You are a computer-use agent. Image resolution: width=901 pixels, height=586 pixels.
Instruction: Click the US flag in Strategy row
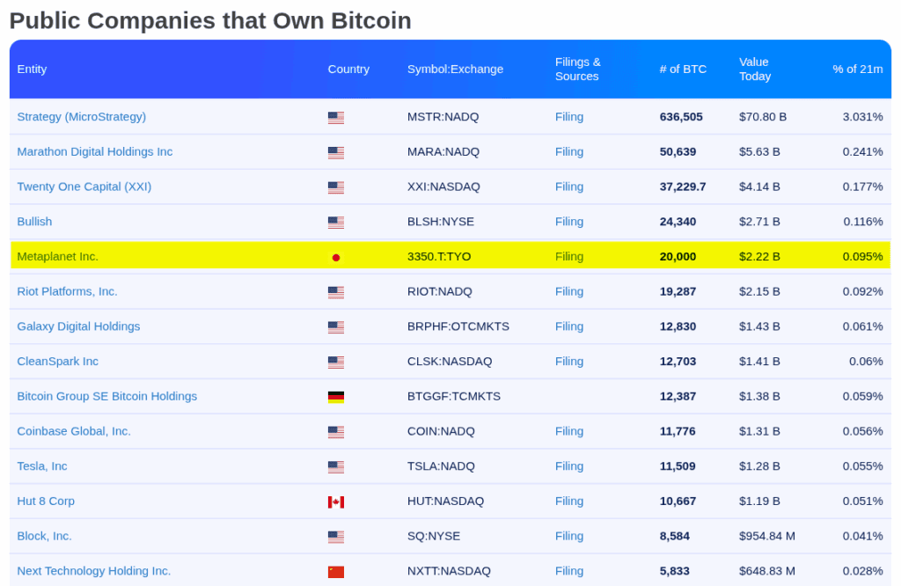pos(336,118)
